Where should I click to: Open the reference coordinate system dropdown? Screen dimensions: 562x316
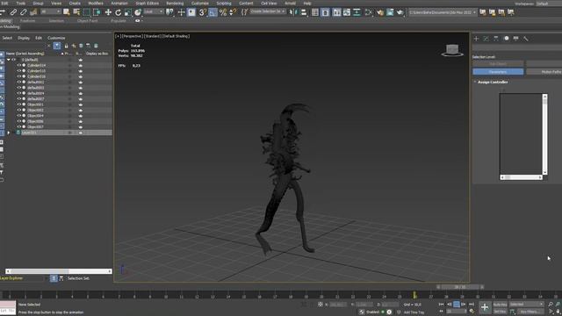pyautogui.click(x=154, y=11)
